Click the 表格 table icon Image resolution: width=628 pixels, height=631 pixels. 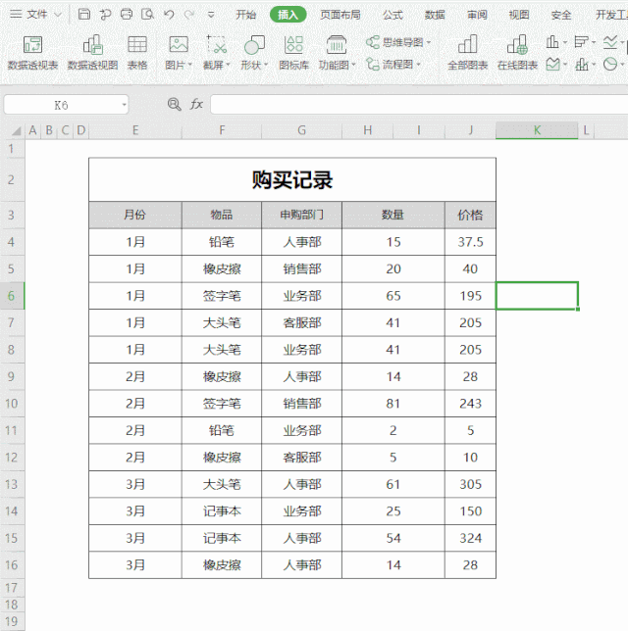[x=137, y=52]
